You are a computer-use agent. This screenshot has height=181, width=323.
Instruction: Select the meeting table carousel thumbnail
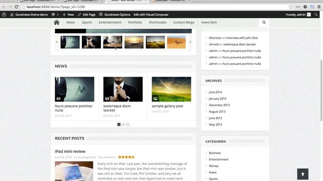(113, 42)
